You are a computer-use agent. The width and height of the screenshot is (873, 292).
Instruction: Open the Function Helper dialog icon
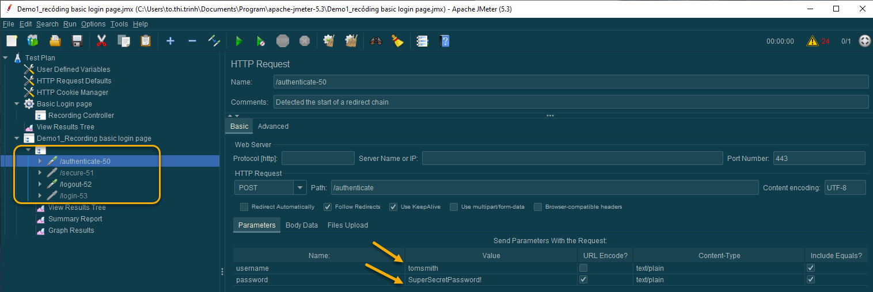coord(423,41)
